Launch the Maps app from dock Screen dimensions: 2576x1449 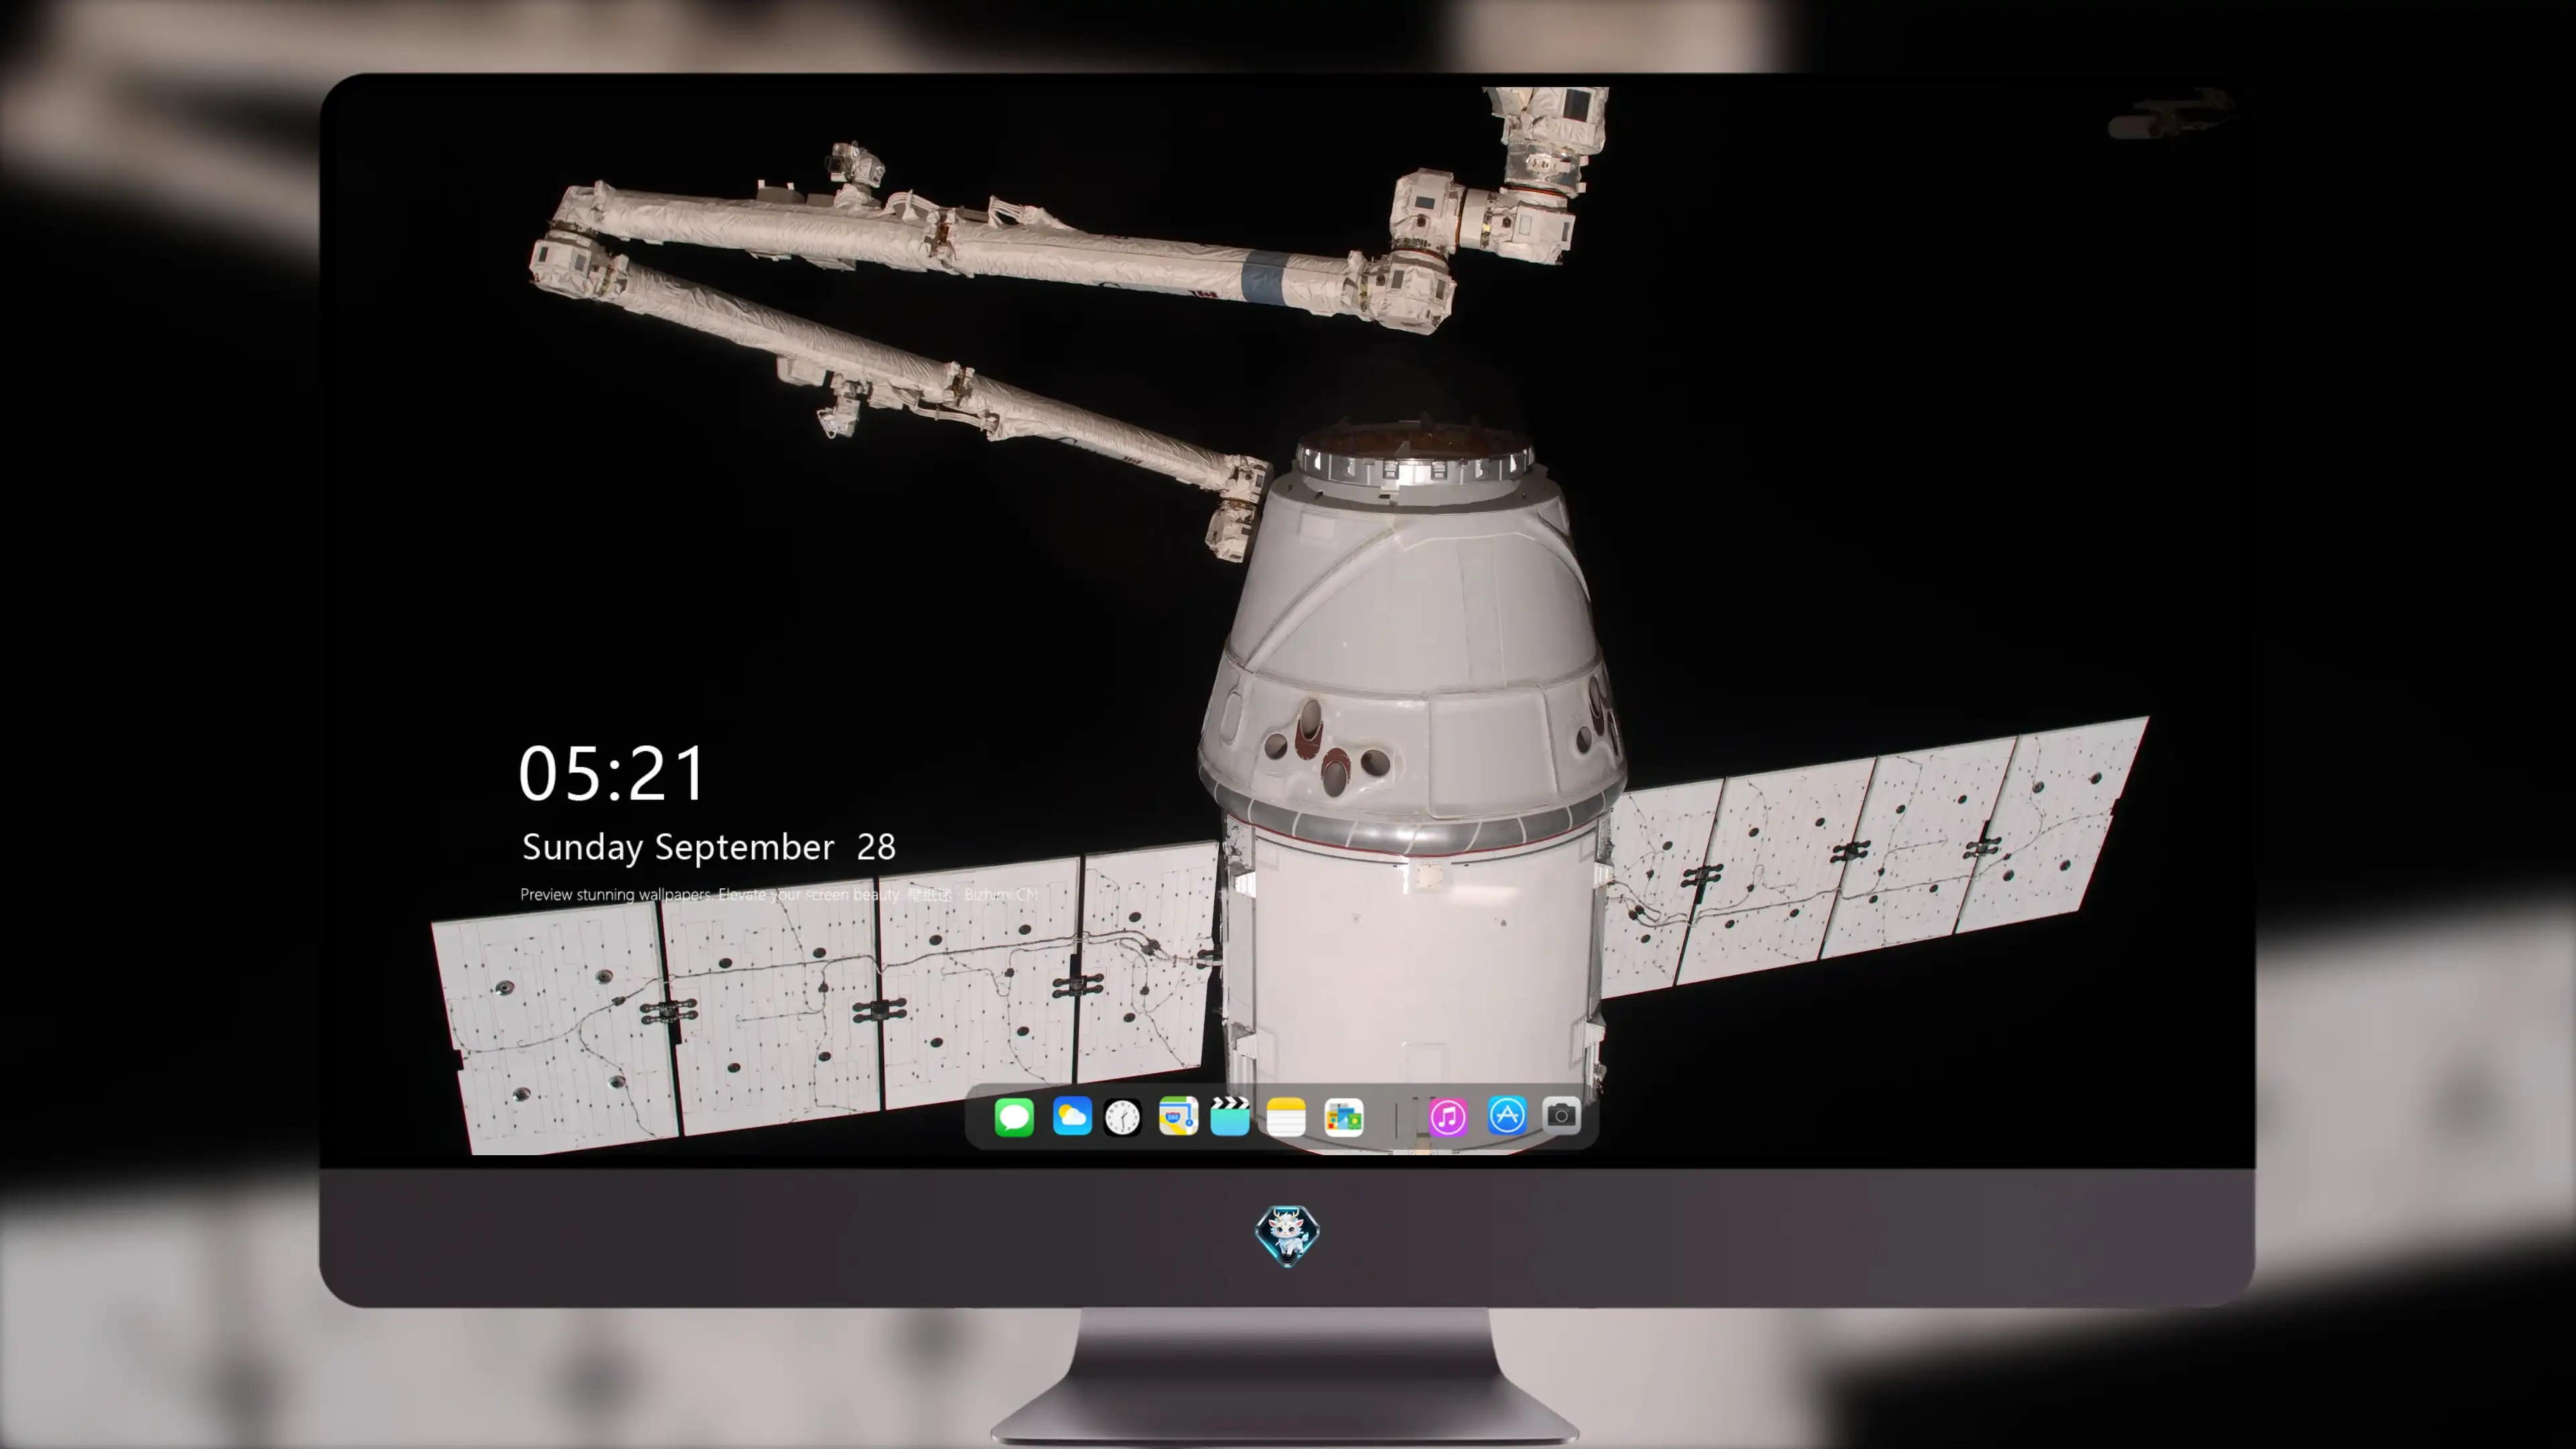1178,1116
